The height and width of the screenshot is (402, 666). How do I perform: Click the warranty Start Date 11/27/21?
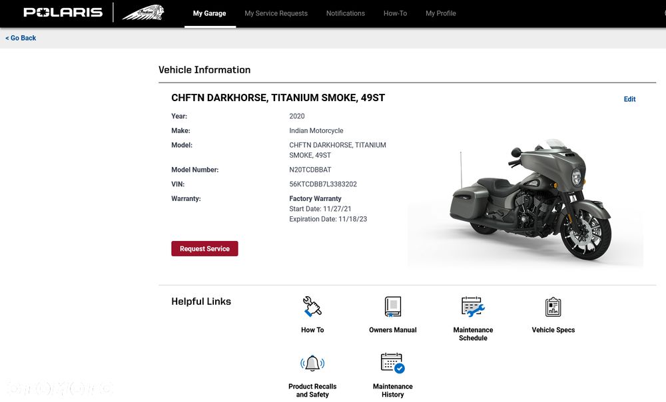click(320, 209)
